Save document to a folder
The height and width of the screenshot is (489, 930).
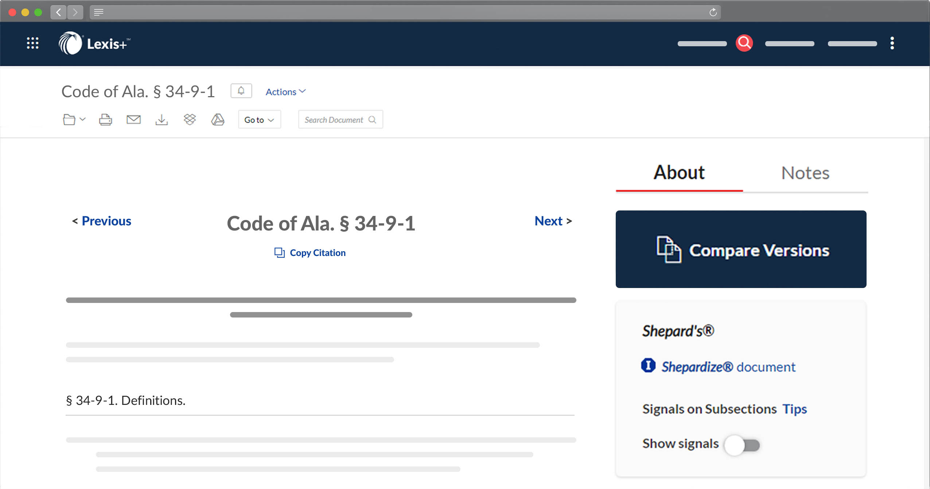69,119
